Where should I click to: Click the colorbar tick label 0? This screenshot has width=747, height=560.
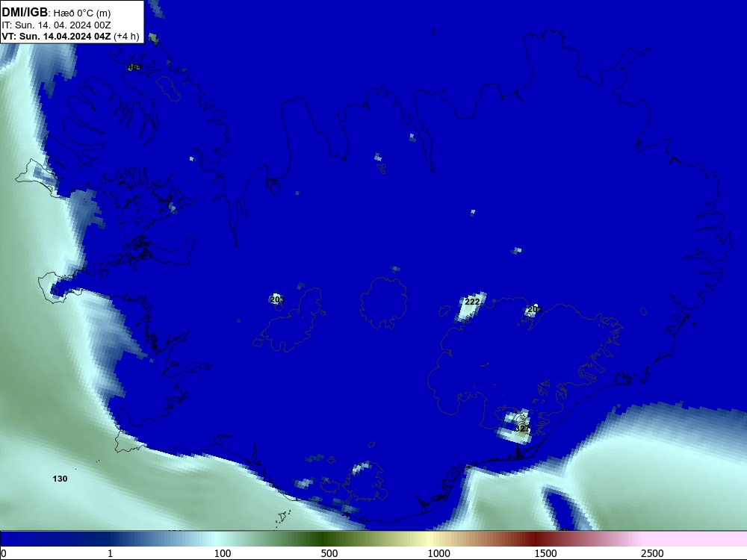(4, 553)
